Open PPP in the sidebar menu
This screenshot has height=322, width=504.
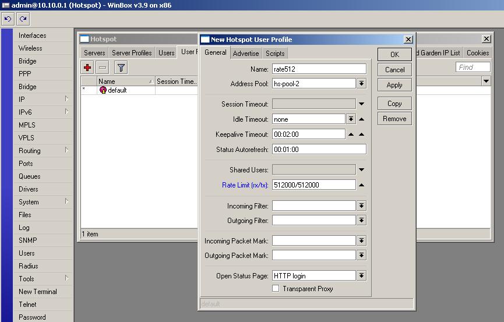coord(24,73)
